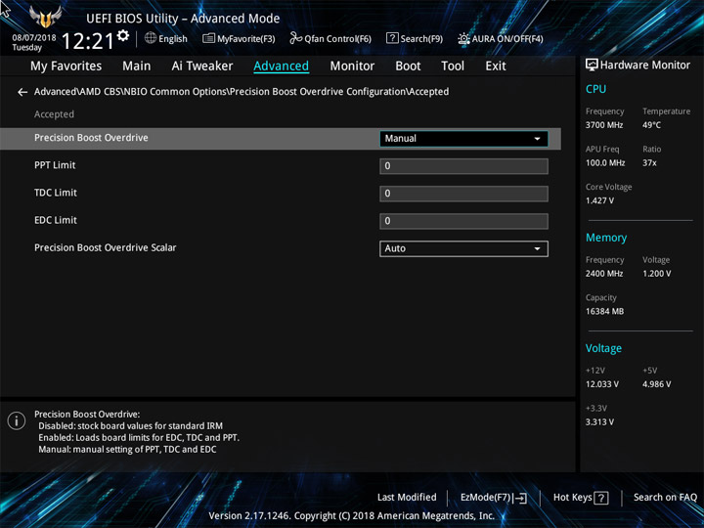
Task: Select the EDC Limit label
Action: click(56, 220)
